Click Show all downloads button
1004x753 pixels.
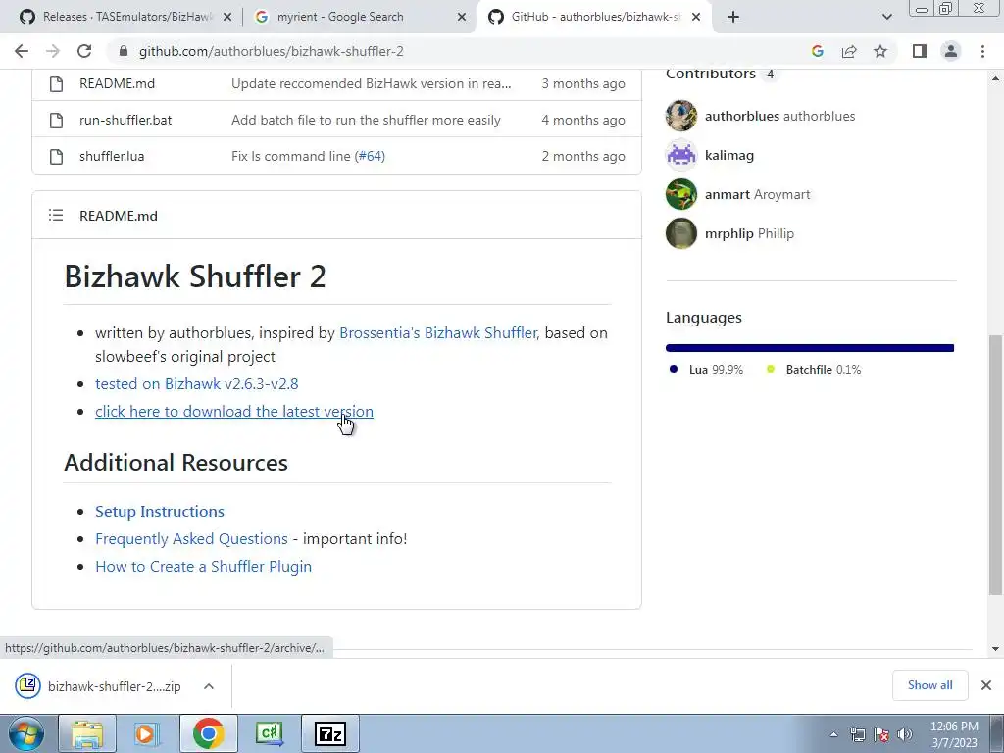[x=929, y=685]
